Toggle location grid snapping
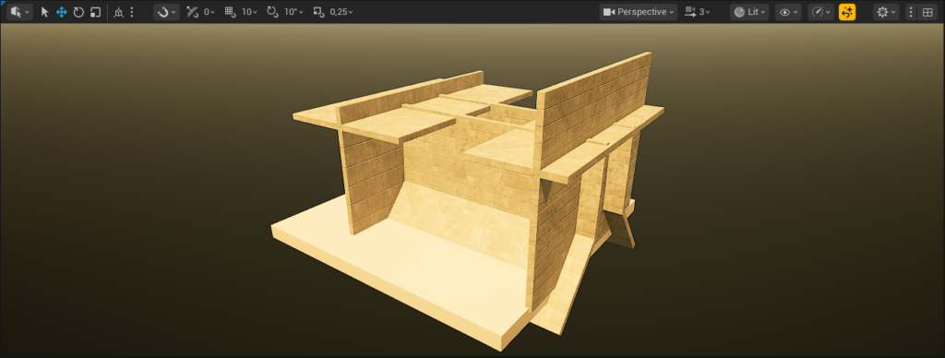Screen dimensions: 945x358 pyautogui.click(x=230, y=12)
